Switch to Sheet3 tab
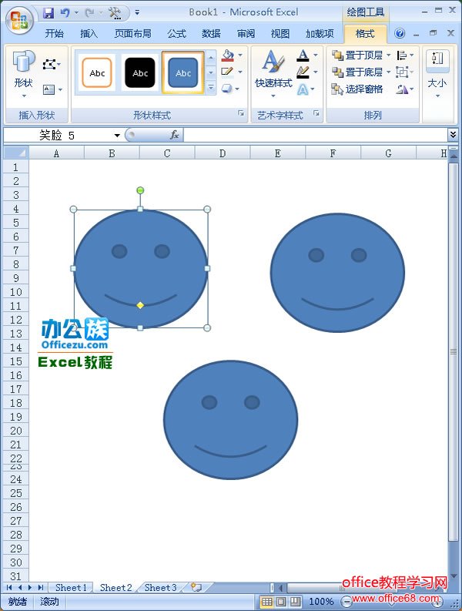Screen dimensions: 462x611 [x=160, y=587]
